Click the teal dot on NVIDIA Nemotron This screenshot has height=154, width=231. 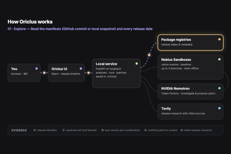click(219, 88)
